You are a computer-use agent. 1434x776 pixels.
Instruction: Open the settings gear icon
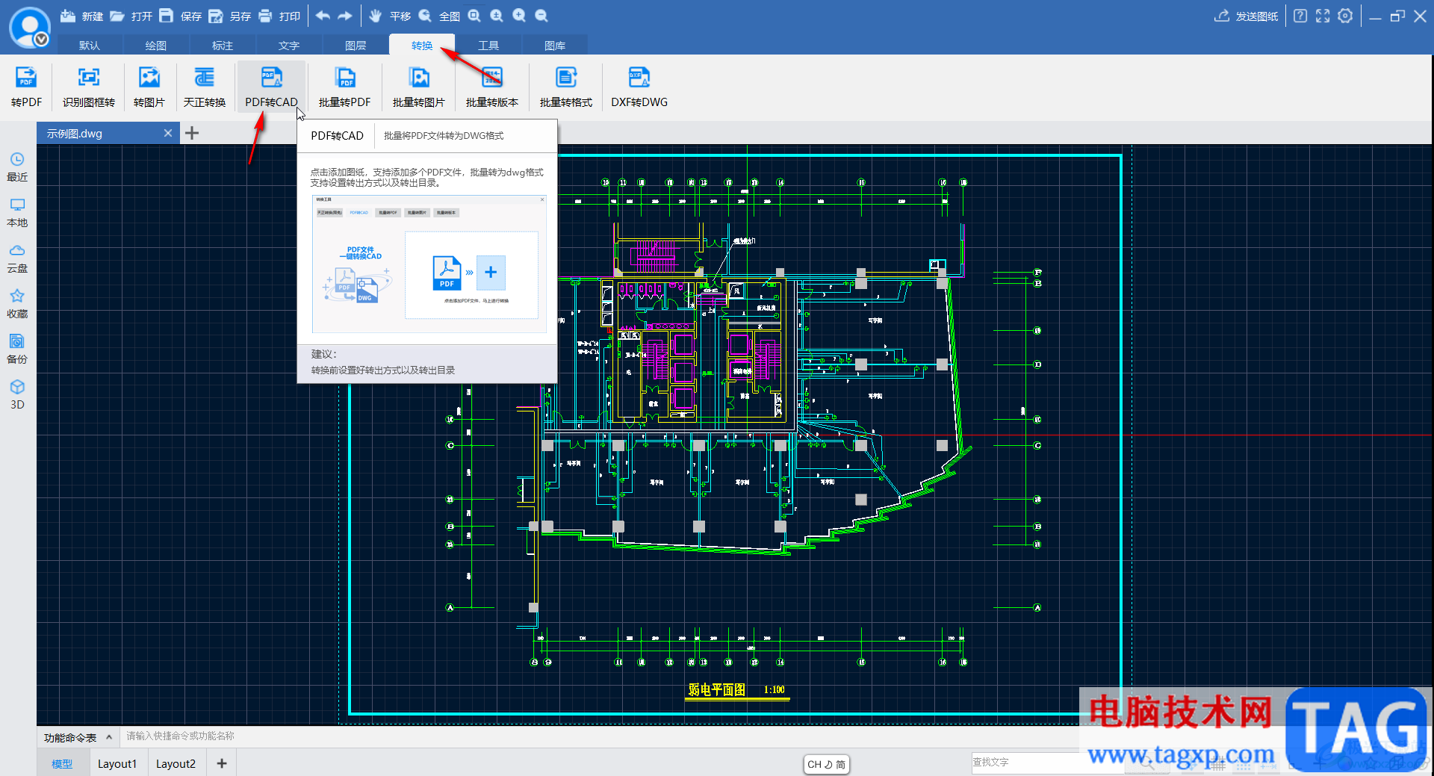[1345, 16]
